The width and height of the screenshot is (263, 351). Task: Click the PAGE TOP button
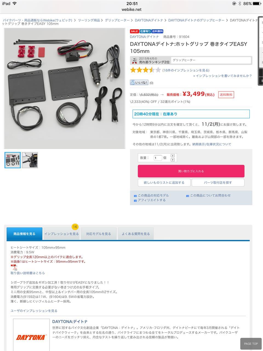point(251,344)
